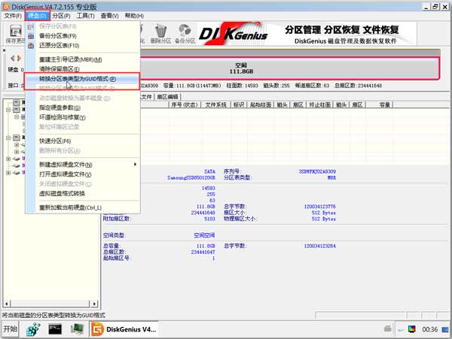Click the DiskGenius V4... taskbar button

coord(124,329)
